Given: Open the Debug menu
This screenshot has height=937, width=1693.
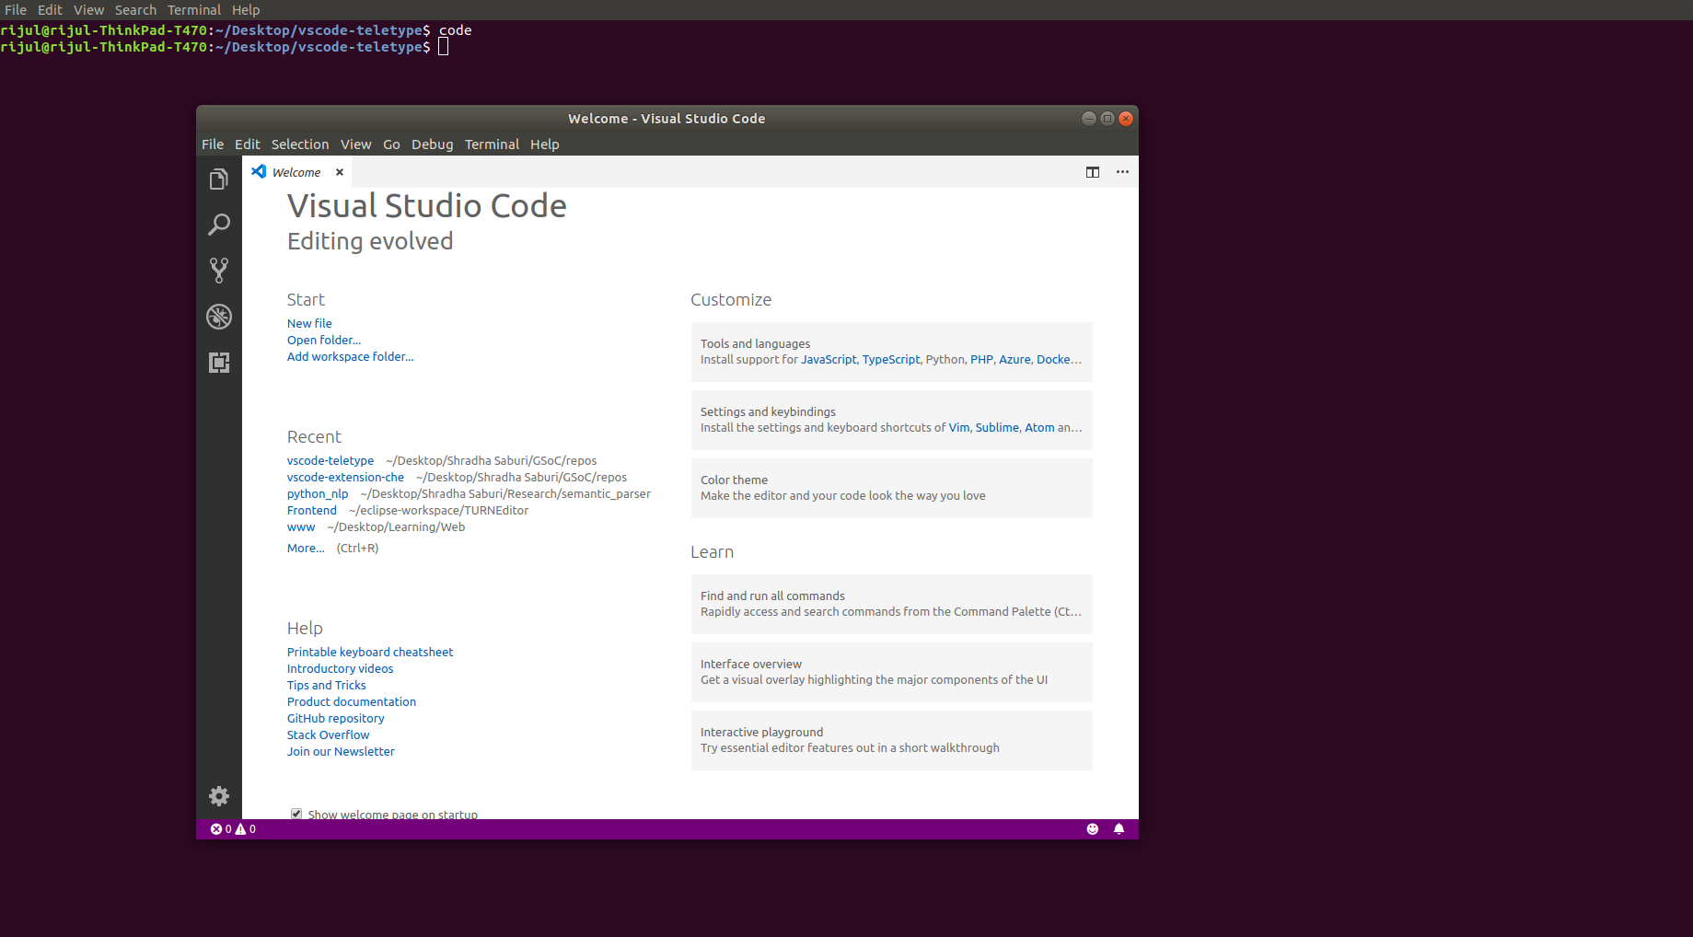Looking at the screenshot, I should tap(433, 145).
